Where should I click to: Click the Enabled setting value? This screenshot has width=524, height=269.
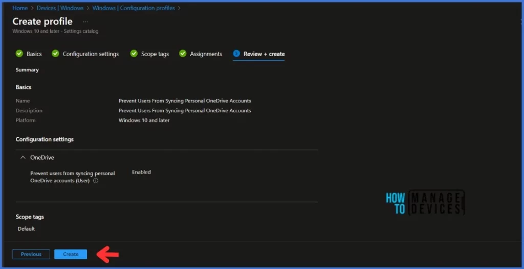(141, 172)
